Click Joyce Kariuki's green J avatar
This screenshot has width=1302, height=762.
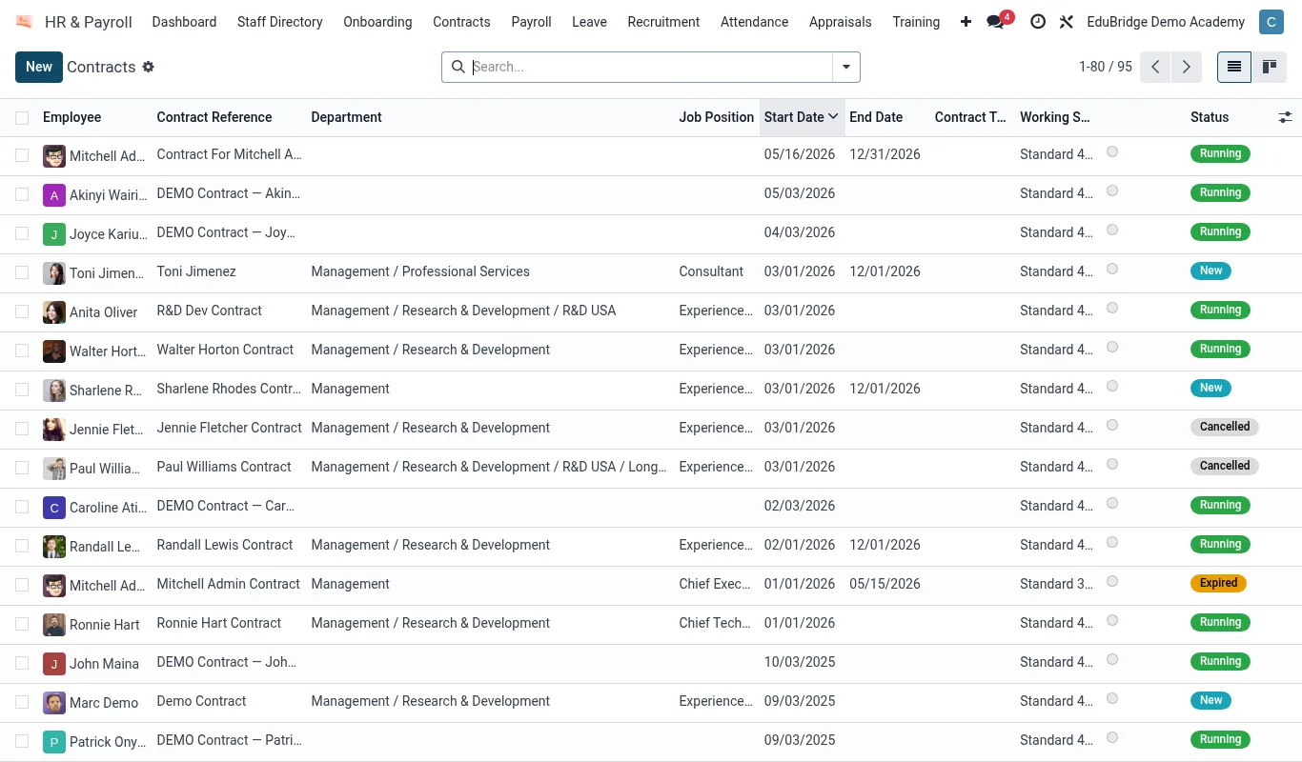[54, 233]
